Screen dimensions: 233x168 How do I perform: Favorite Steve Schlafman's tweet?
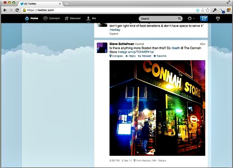160,56
